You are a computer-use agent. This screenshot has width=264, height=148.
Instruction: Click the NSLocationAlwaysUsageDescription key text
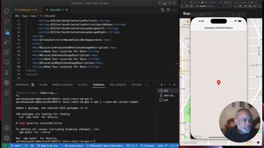[64, 55]
